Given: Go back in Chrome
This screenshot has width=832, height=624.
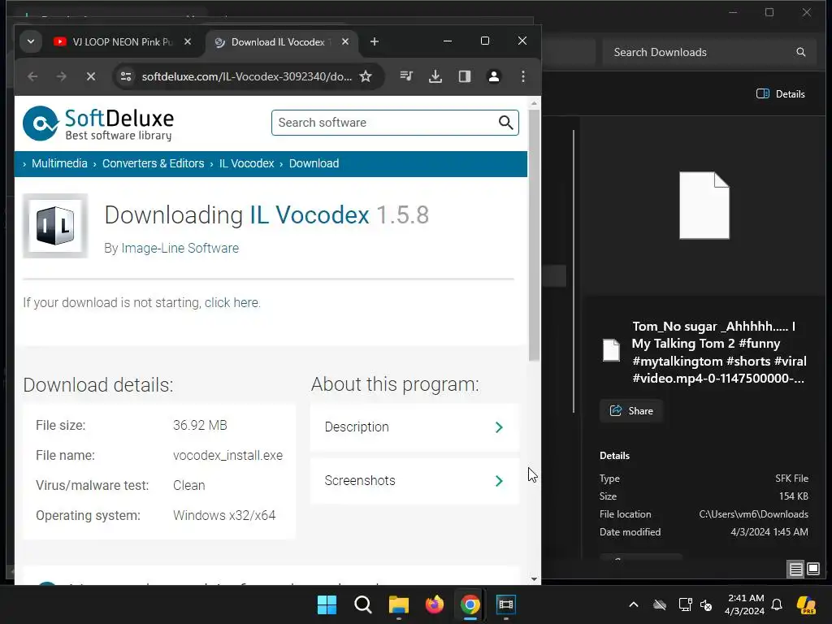Looking at the screenshot, I should (32, 76).
